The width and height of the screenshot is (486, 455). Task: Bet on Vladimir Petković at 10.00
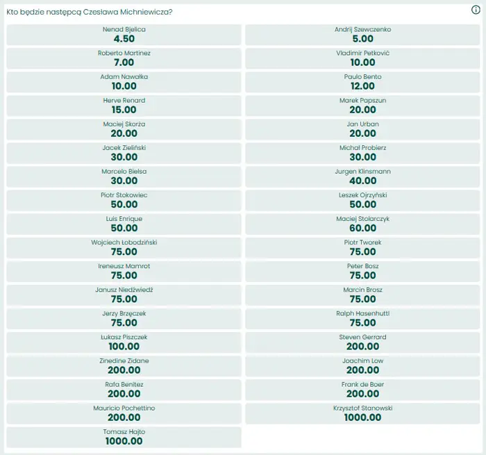[363, 59]
